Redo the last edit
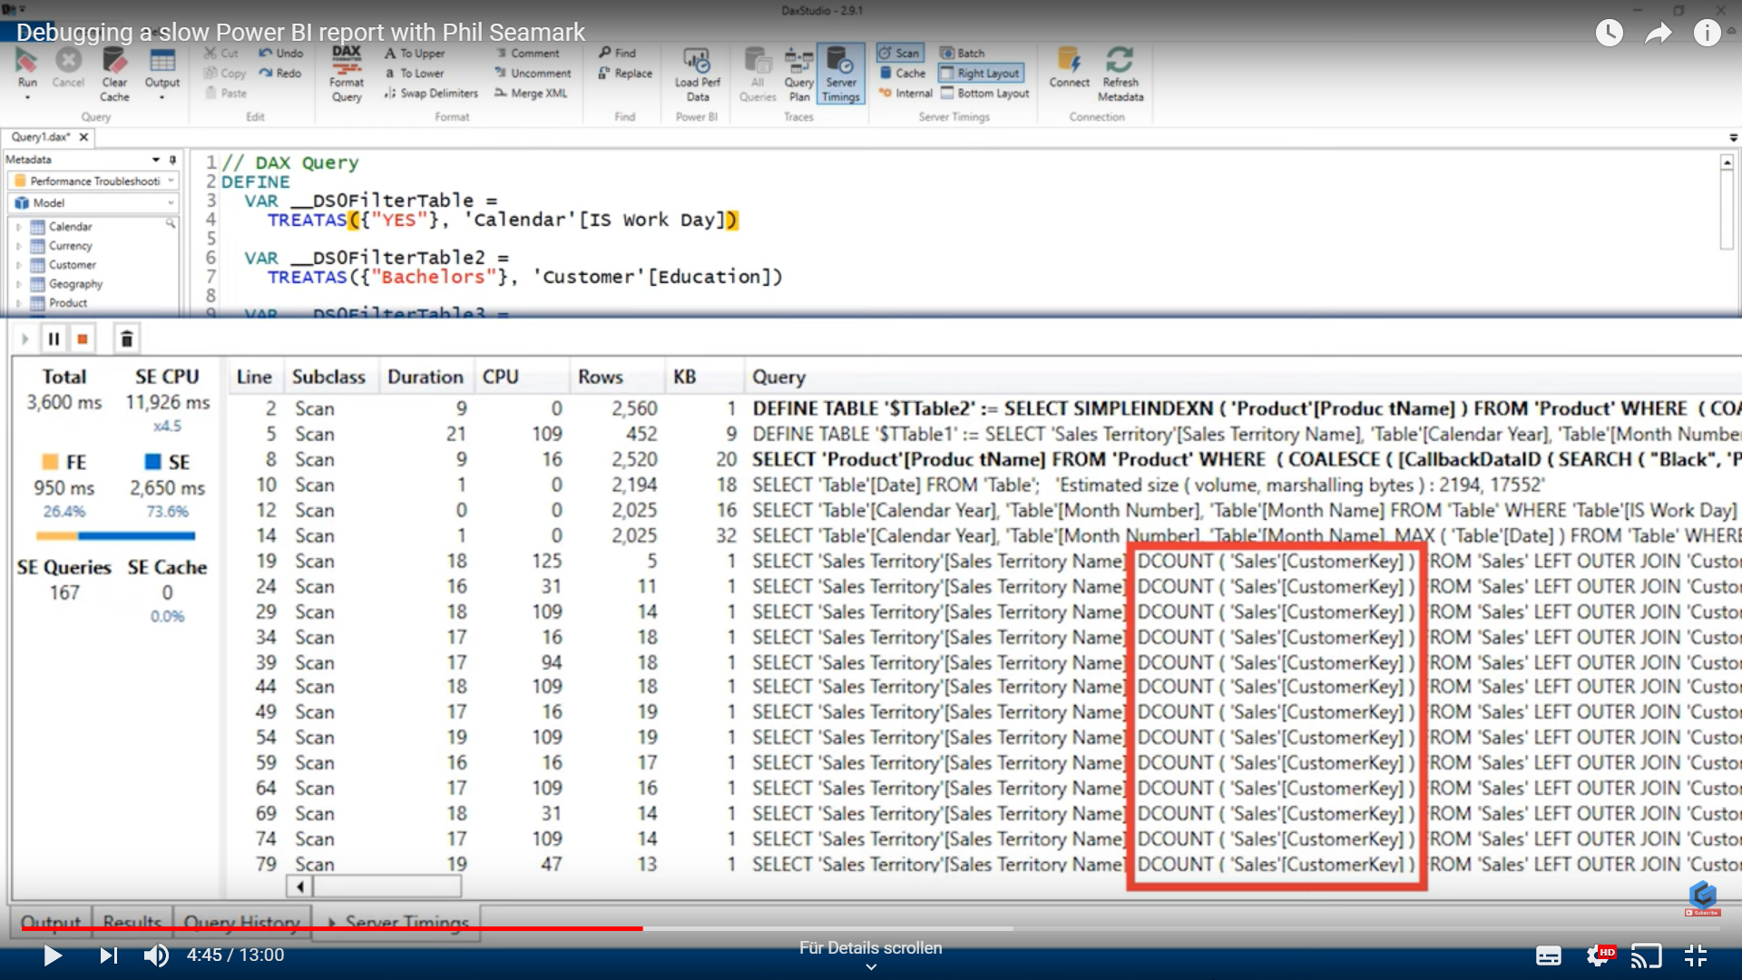 coord(279,73)
